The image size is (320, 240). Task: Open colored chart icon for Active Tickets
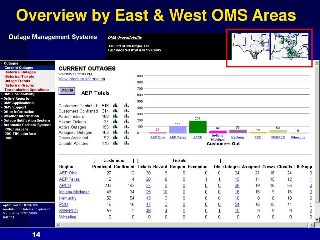(115, 116)
